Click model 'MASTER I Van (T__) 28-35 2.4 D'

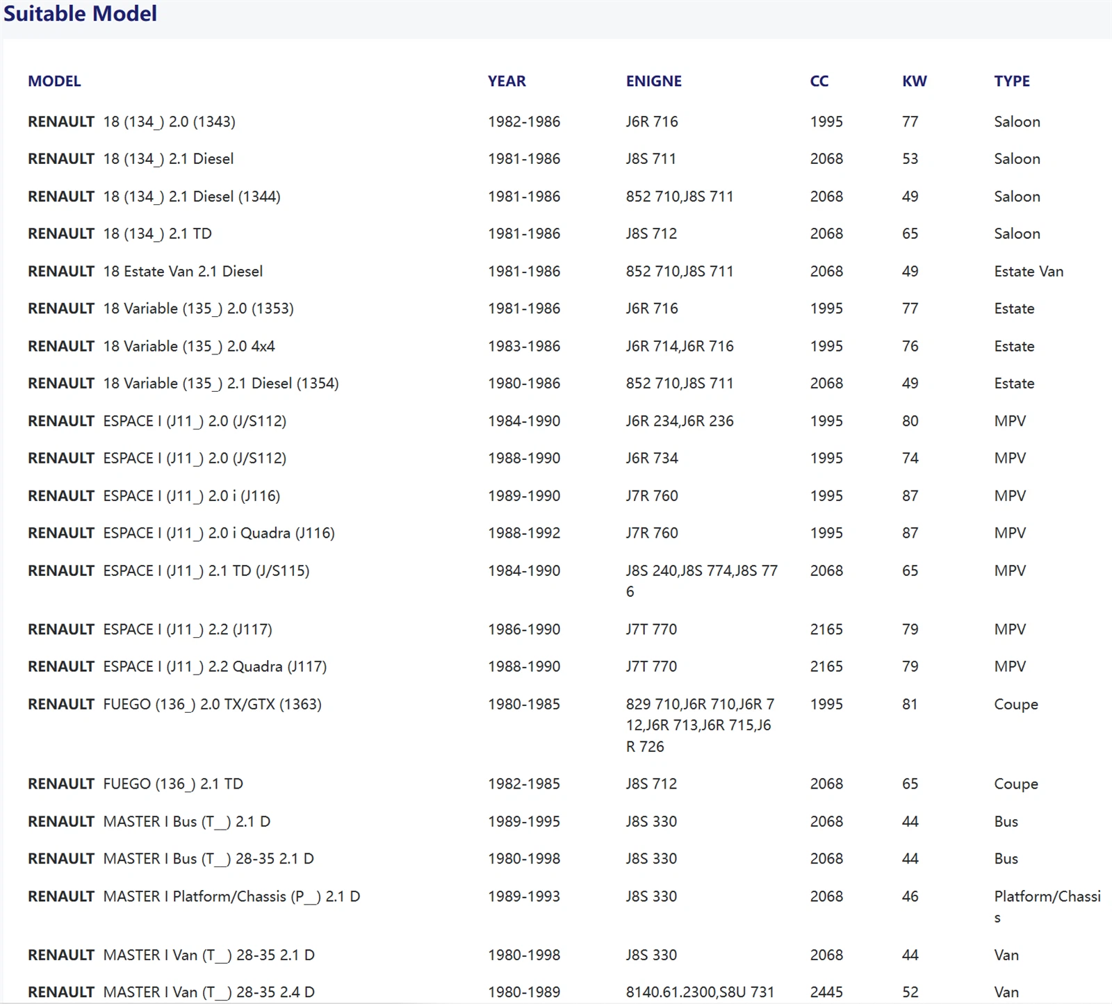(x=209, y=992)
